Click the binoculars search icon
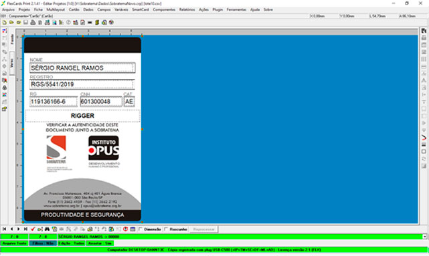 point(47,229)
